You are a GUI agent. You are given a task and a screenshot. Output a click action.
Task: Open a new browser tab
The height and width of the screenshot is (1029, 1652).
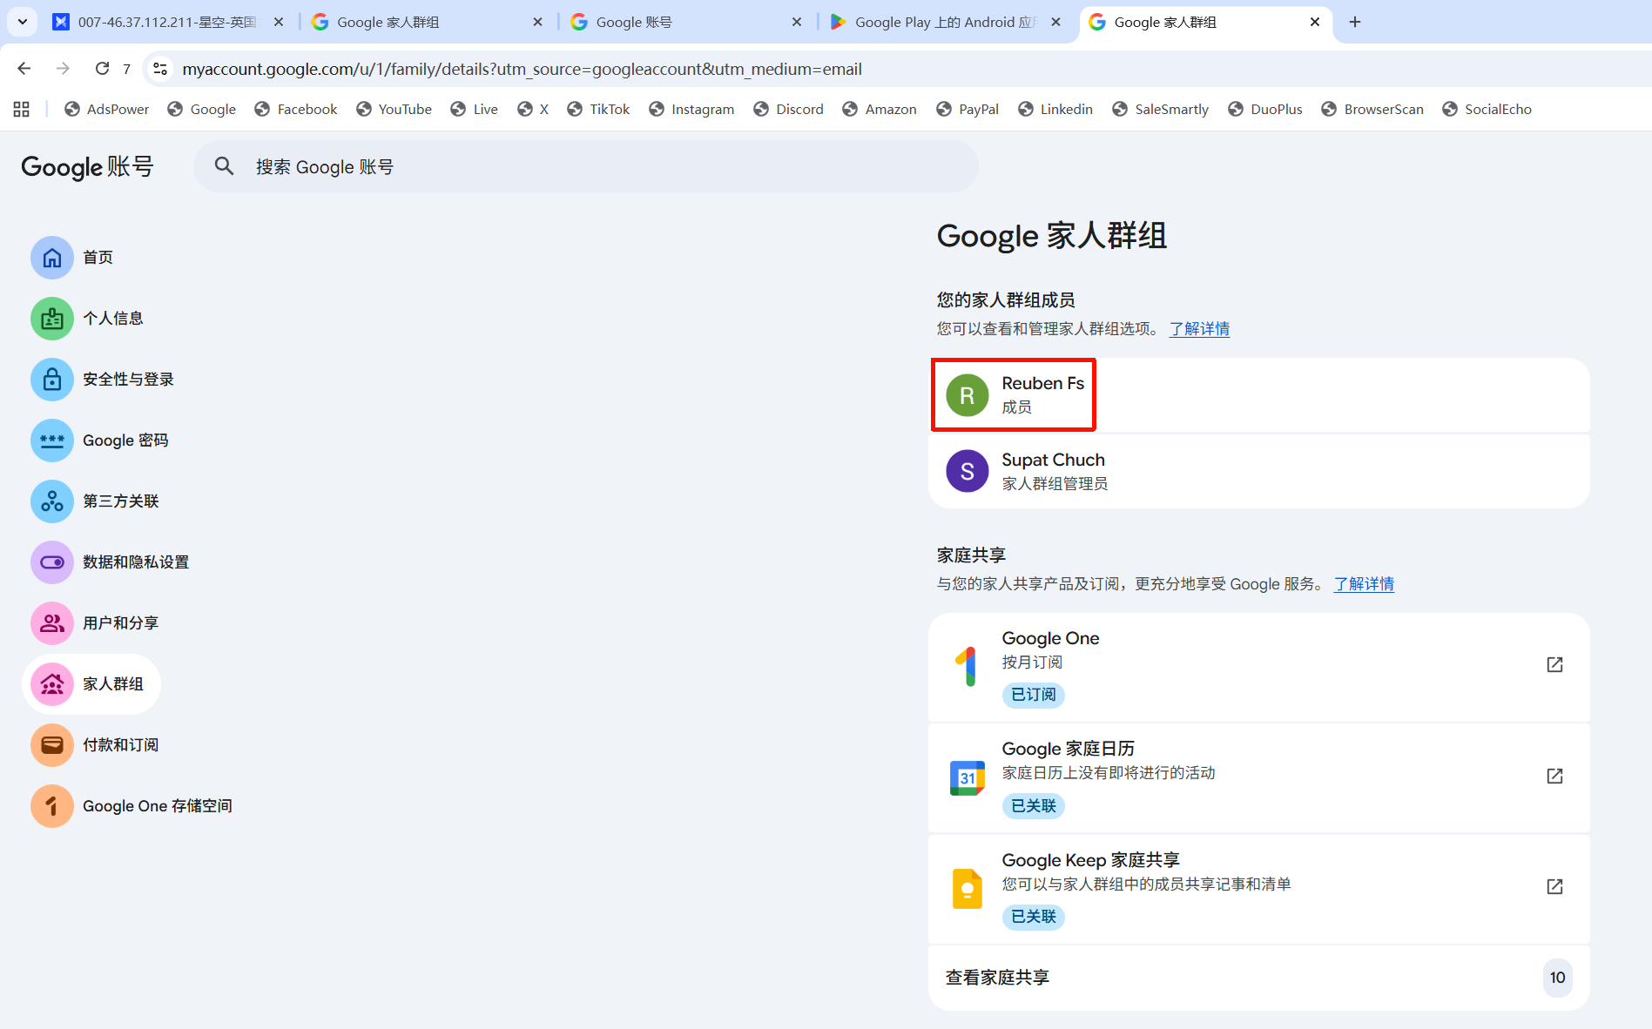pos(1355,22)
